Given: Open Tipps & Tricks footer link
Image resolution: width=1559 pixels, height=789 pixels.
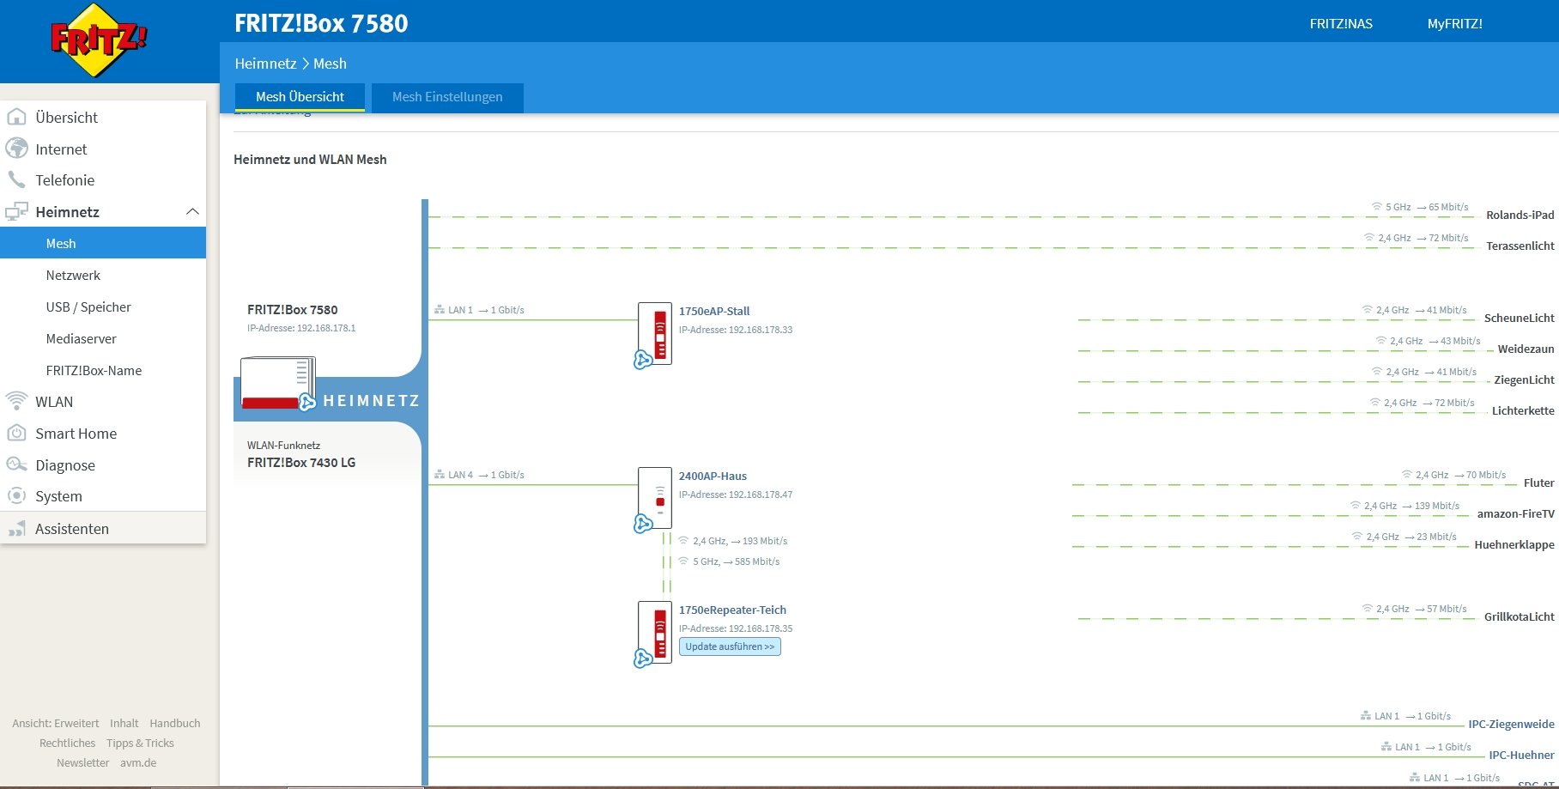Looking at the screenshot, I should point(140,743).
